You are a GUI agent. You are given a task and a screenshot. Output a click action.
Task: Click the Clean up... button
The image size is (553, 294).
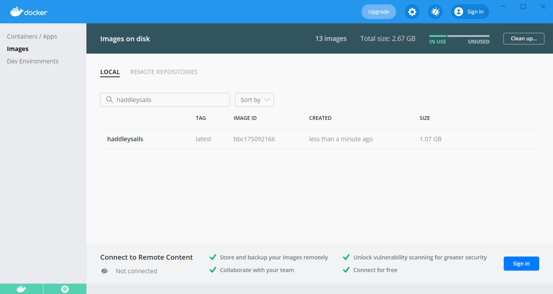tap(523, 39)
